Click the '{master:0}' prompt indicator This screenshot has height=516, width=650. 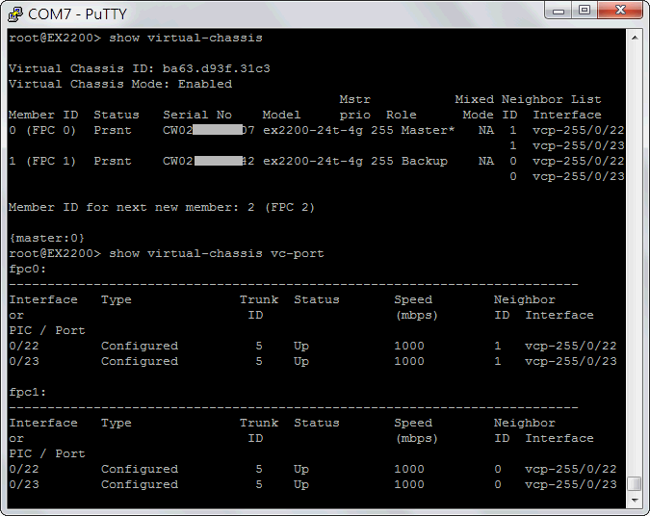[47, 238]
